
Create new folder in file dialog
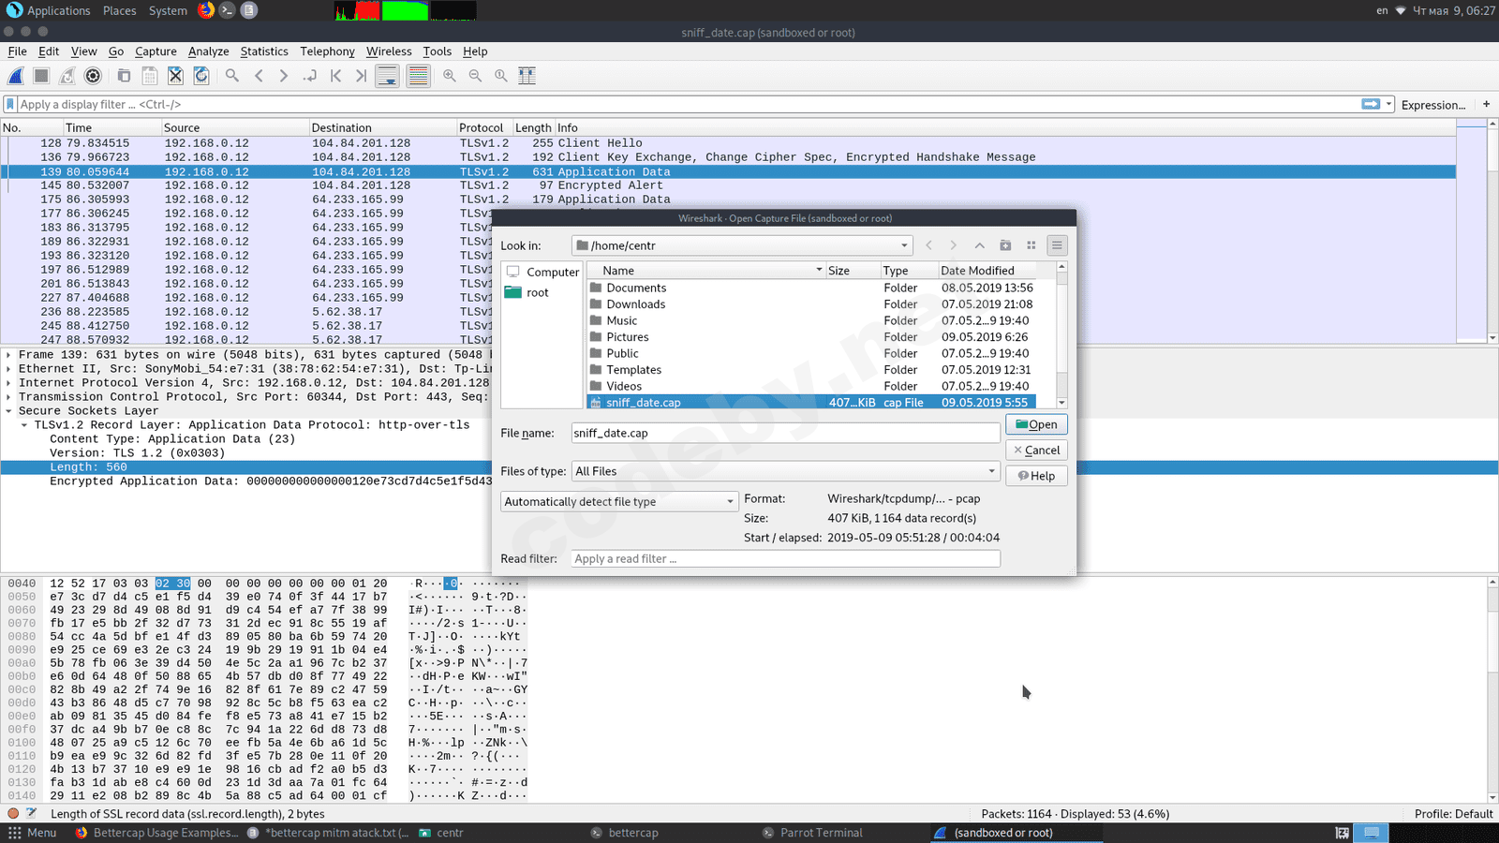1005,245
